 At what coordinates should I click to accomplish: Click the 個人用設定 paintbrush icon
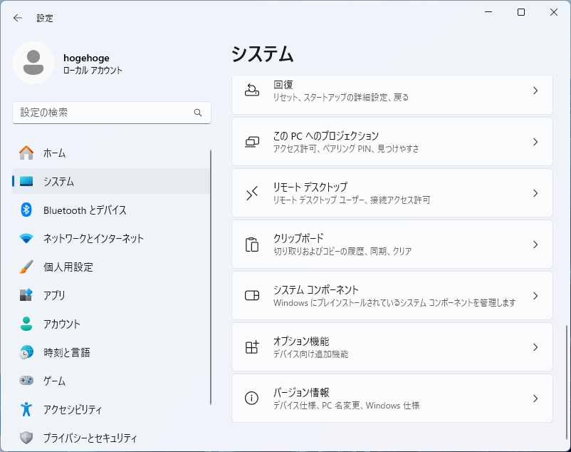point(26,267)
